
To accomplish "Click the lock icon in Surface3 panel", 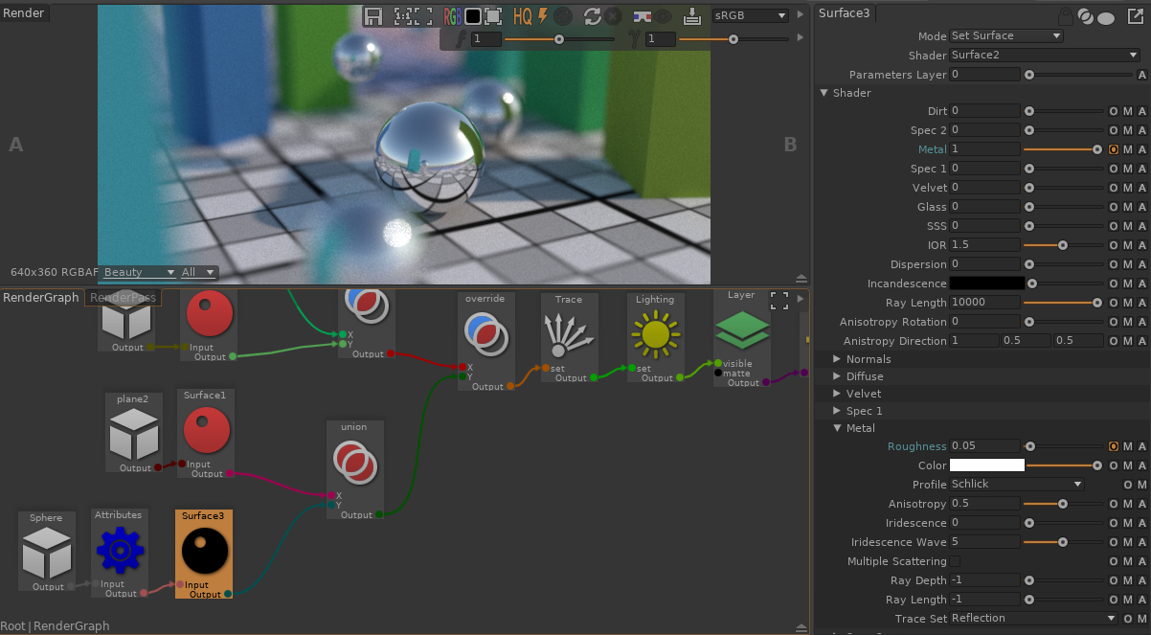I will [1065, 16].
